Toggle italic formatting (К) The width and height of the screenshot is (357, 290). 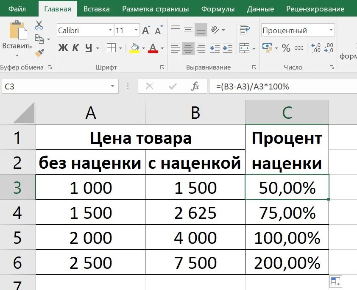75,48
